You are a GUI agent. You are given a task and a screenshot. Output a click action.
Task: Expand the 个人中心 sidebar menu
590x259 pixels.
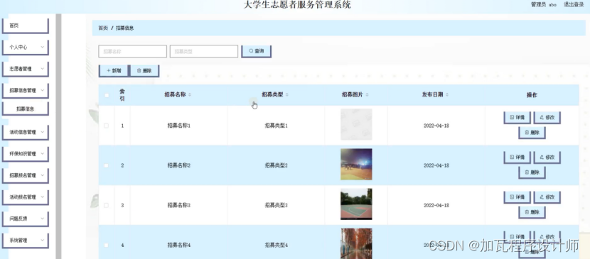pyautogui.click(x=25, y=48)
